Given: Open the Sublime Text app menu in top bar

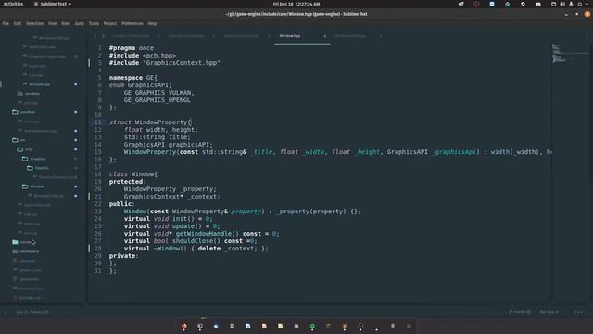Looking at the screenshot, I should coord(52,4).
